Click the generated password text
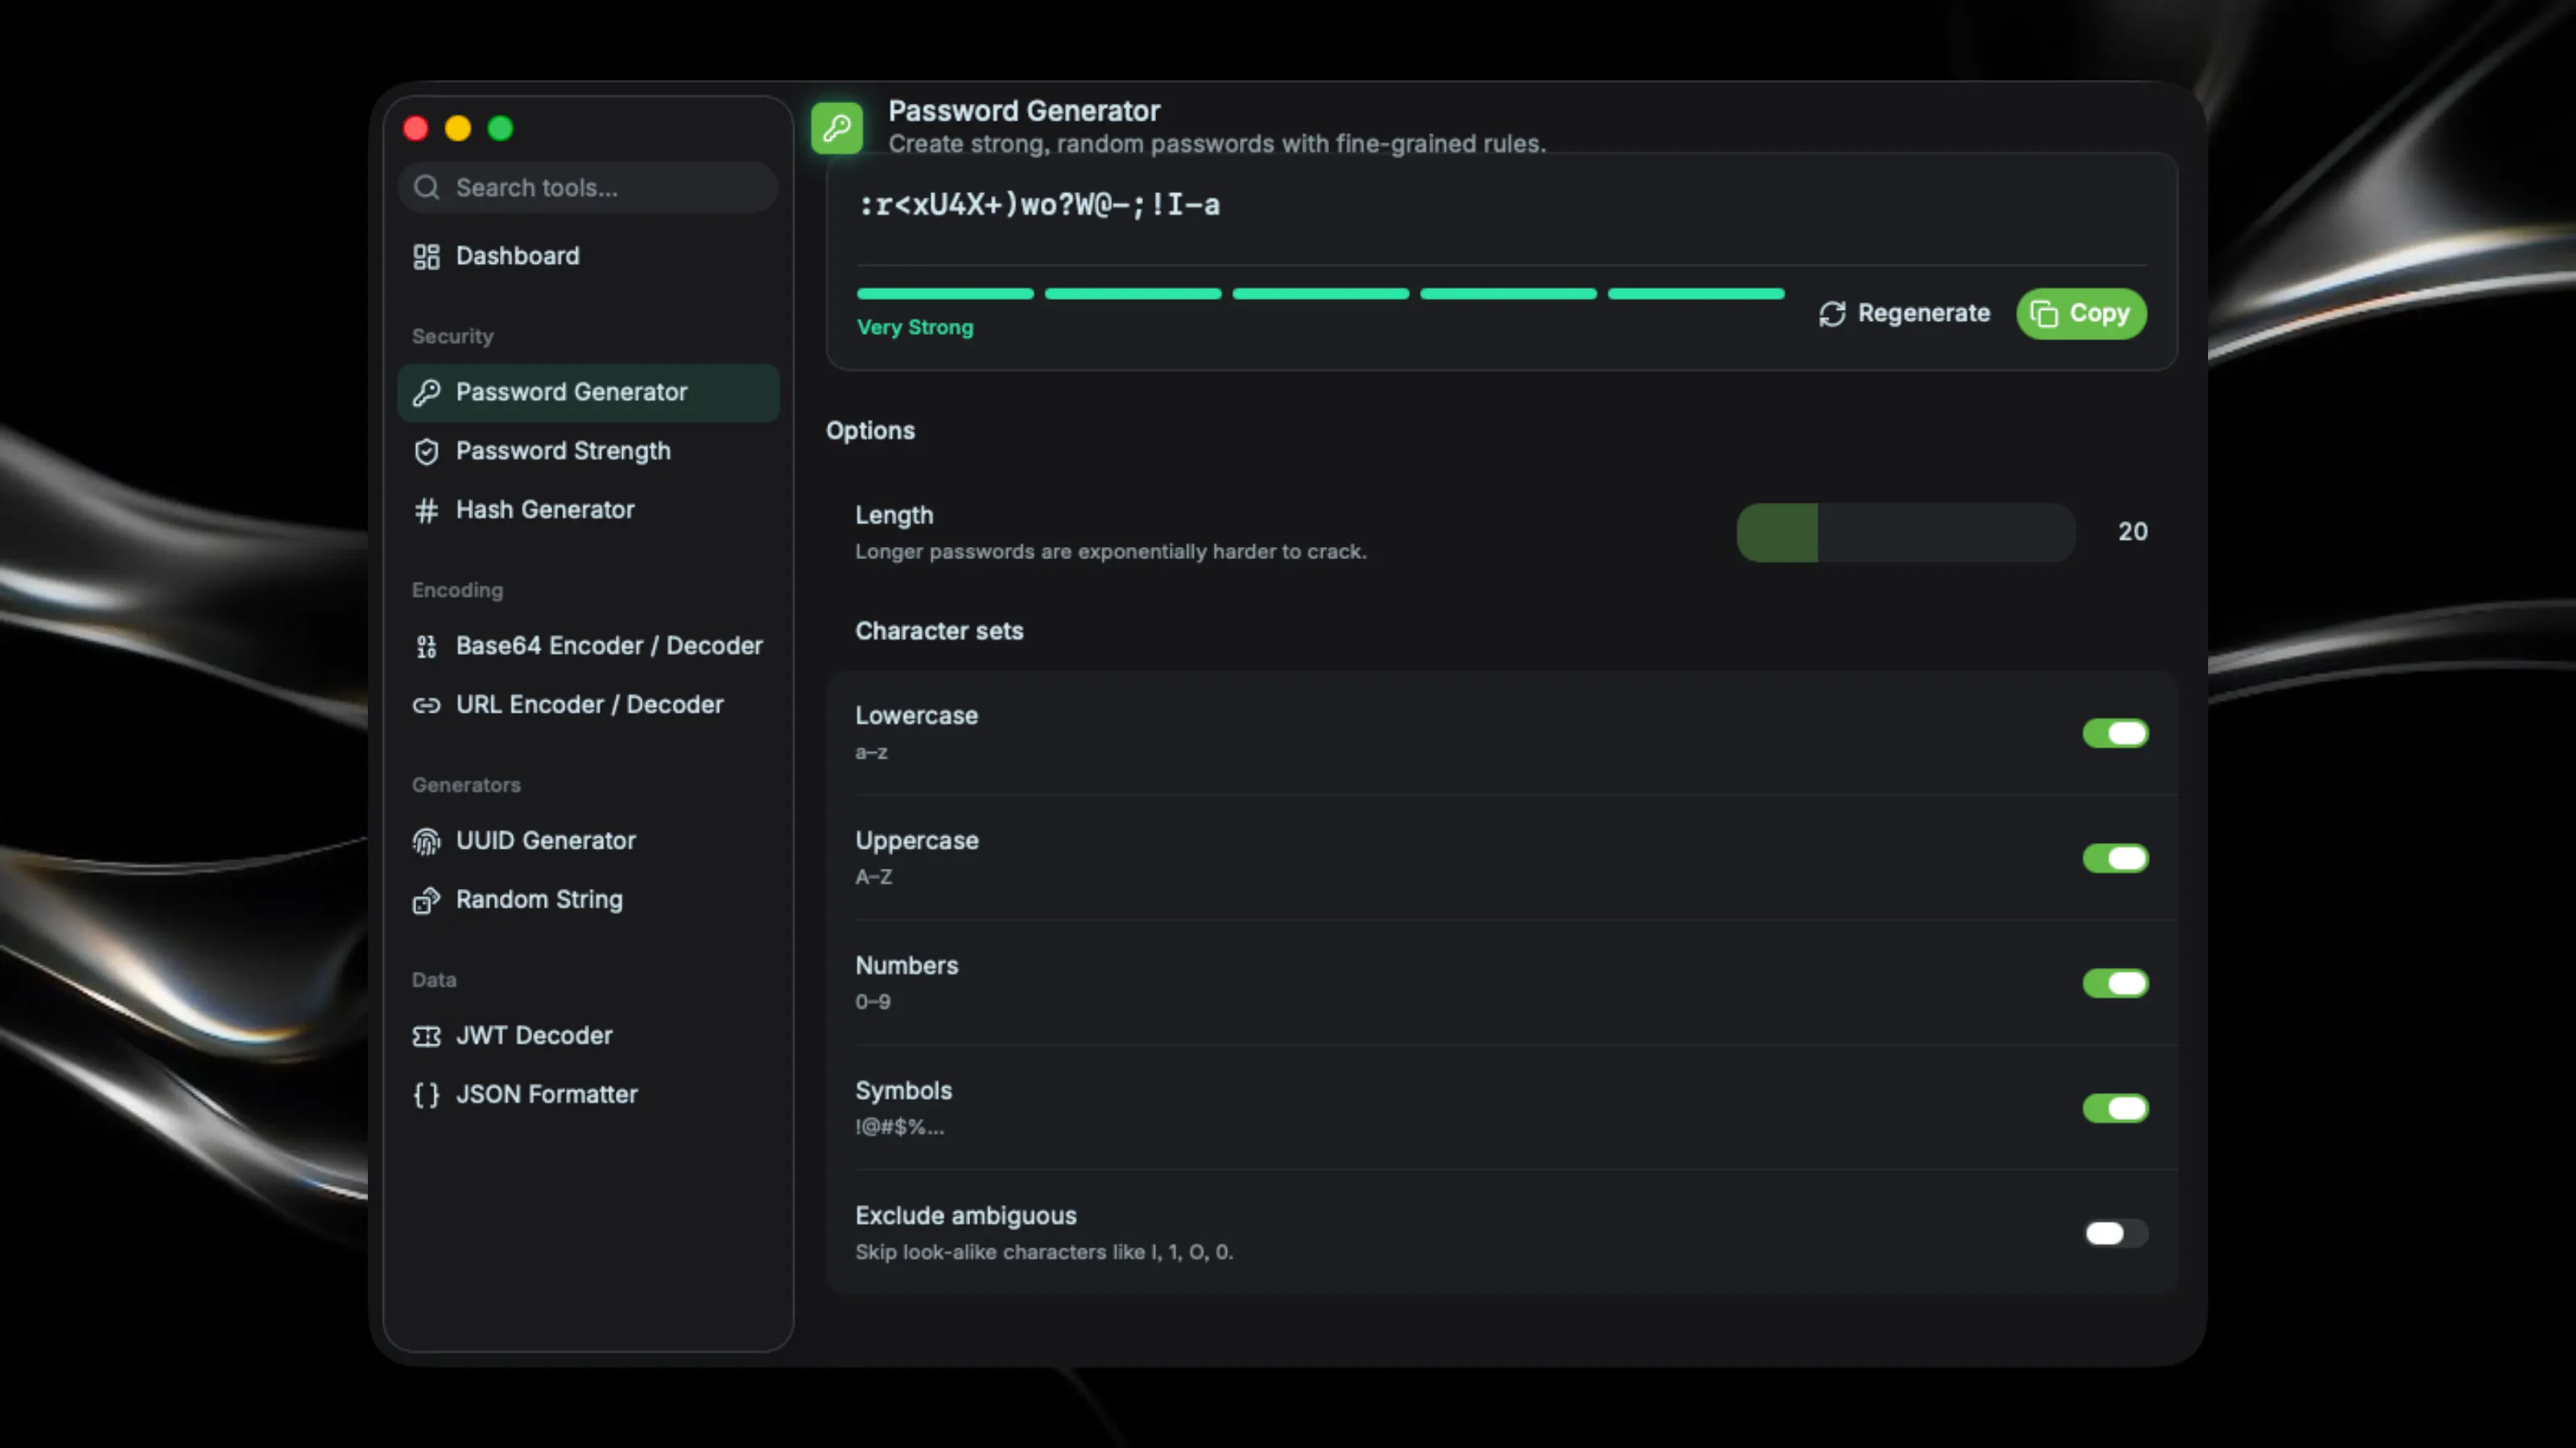The width and height of the screenshot is (2576, 1448). [1039, 206]
